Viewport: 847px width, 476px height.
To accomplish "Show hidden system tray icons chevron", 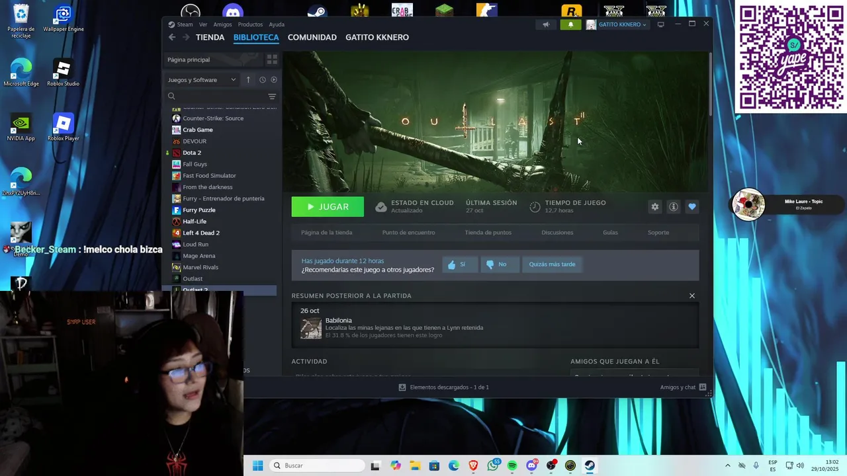I will pos(728,465).
